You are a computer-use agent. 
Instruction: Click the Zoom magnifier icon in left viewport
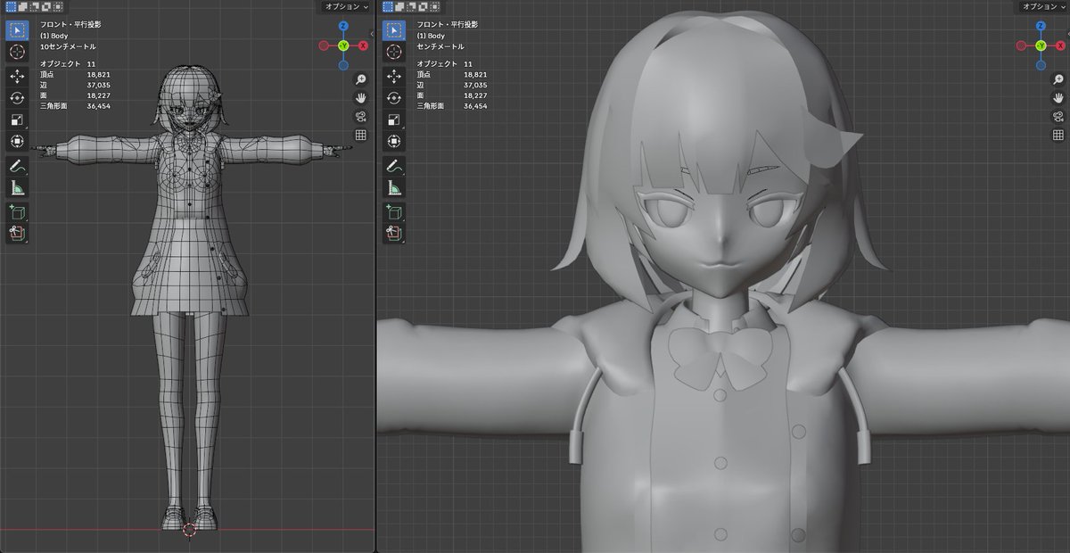(360, 79)
